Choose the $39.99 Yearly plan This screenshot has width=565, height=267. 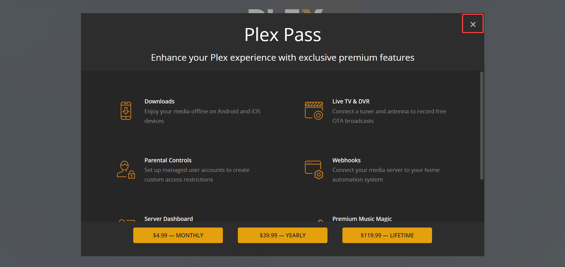pyautogui.click(x=283, y=235)
